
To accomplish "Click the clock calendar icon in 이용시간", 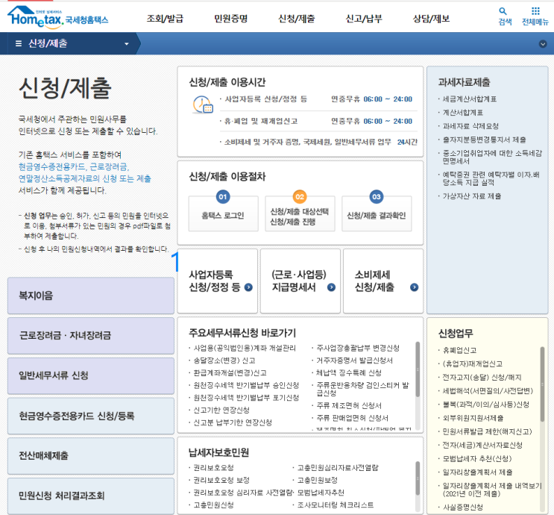I will 203,104.
